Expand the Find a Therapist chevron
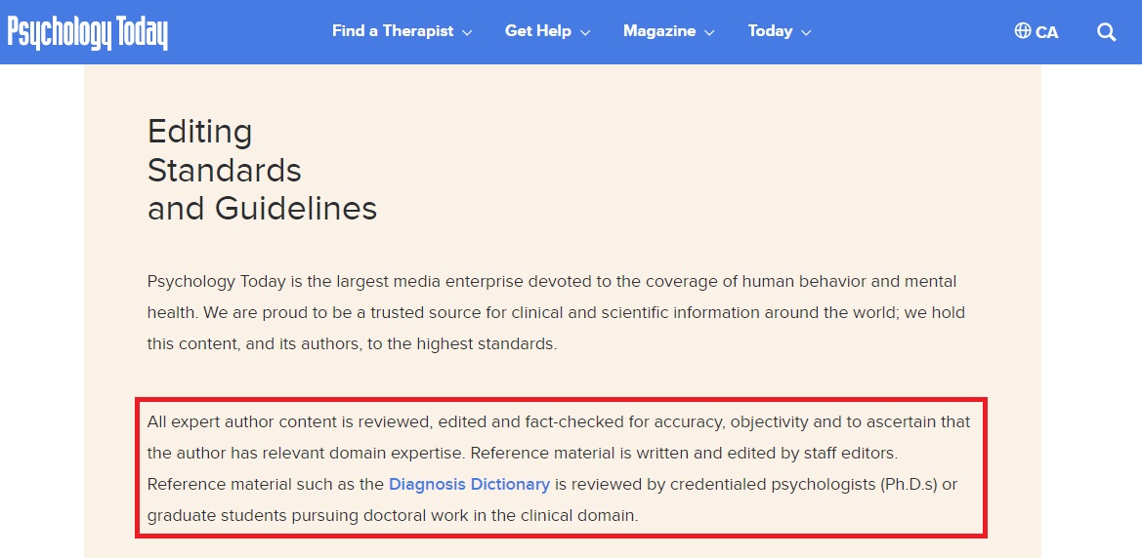This screenshot has height=558, width=1142. pyautogui.click(x=467, y=32)
